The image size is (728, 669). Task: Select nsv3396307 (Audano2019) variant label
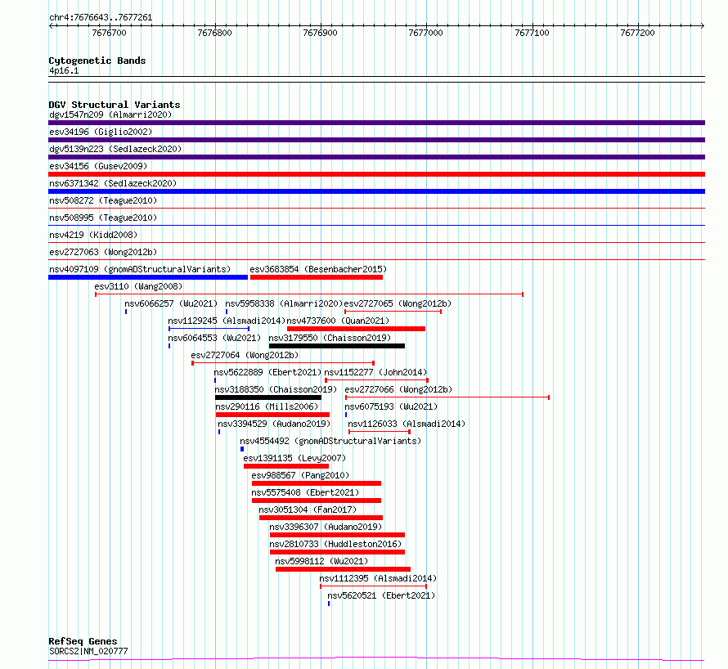(x=326, y=527)
